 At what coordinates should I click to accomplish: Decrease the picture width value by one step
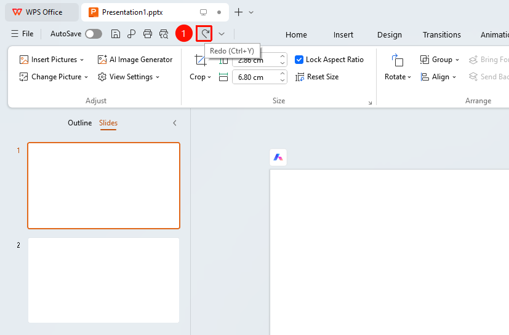coord(283,81)
